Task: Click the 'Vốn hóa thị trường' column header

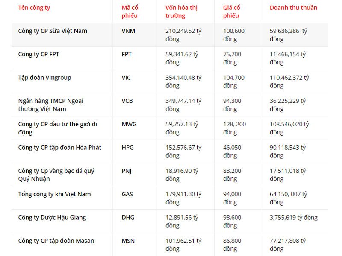Action: coord(181,12)
